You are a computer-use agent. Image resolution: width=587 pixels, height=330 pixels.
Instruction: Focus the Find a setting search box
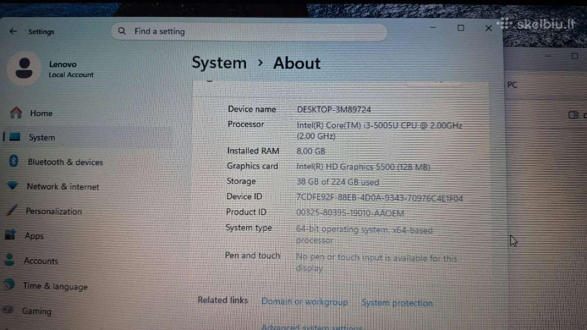(x=249, y=32)
